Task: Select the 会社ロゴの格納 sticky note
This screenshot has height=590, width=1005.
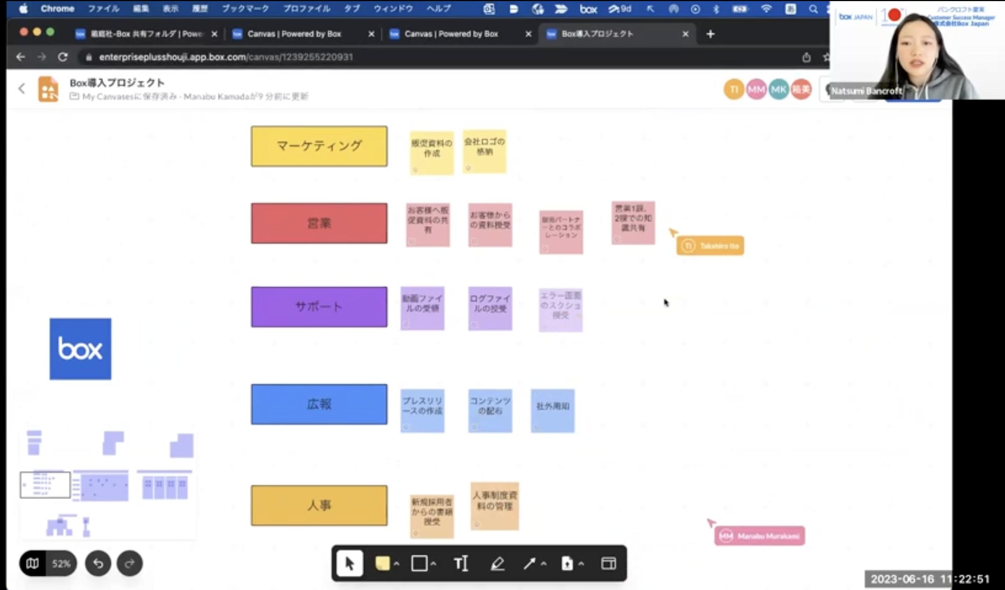Action: [x=484, y=151]
